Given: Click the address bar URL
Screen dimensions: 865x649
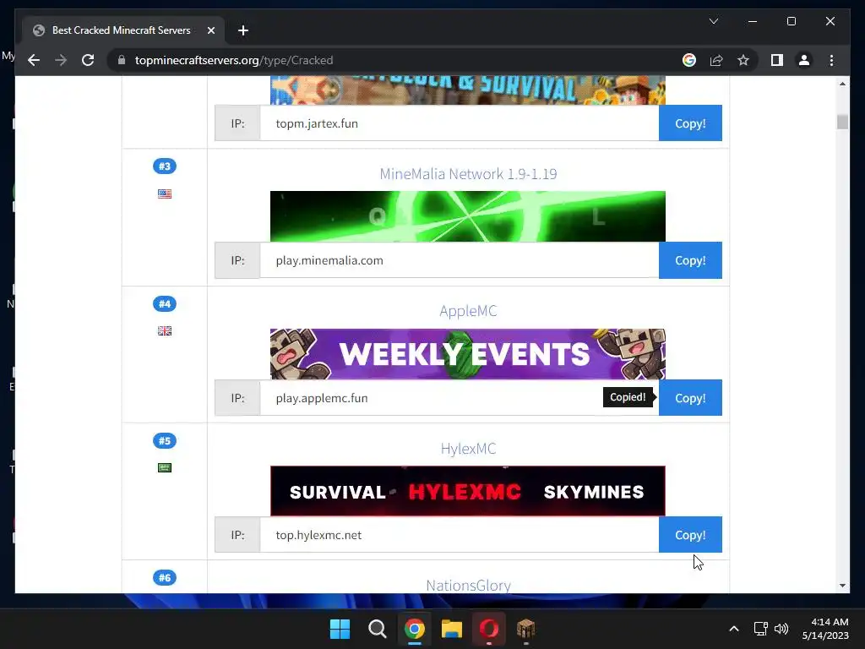Looking at the screenshot, I should click(234, 60).
